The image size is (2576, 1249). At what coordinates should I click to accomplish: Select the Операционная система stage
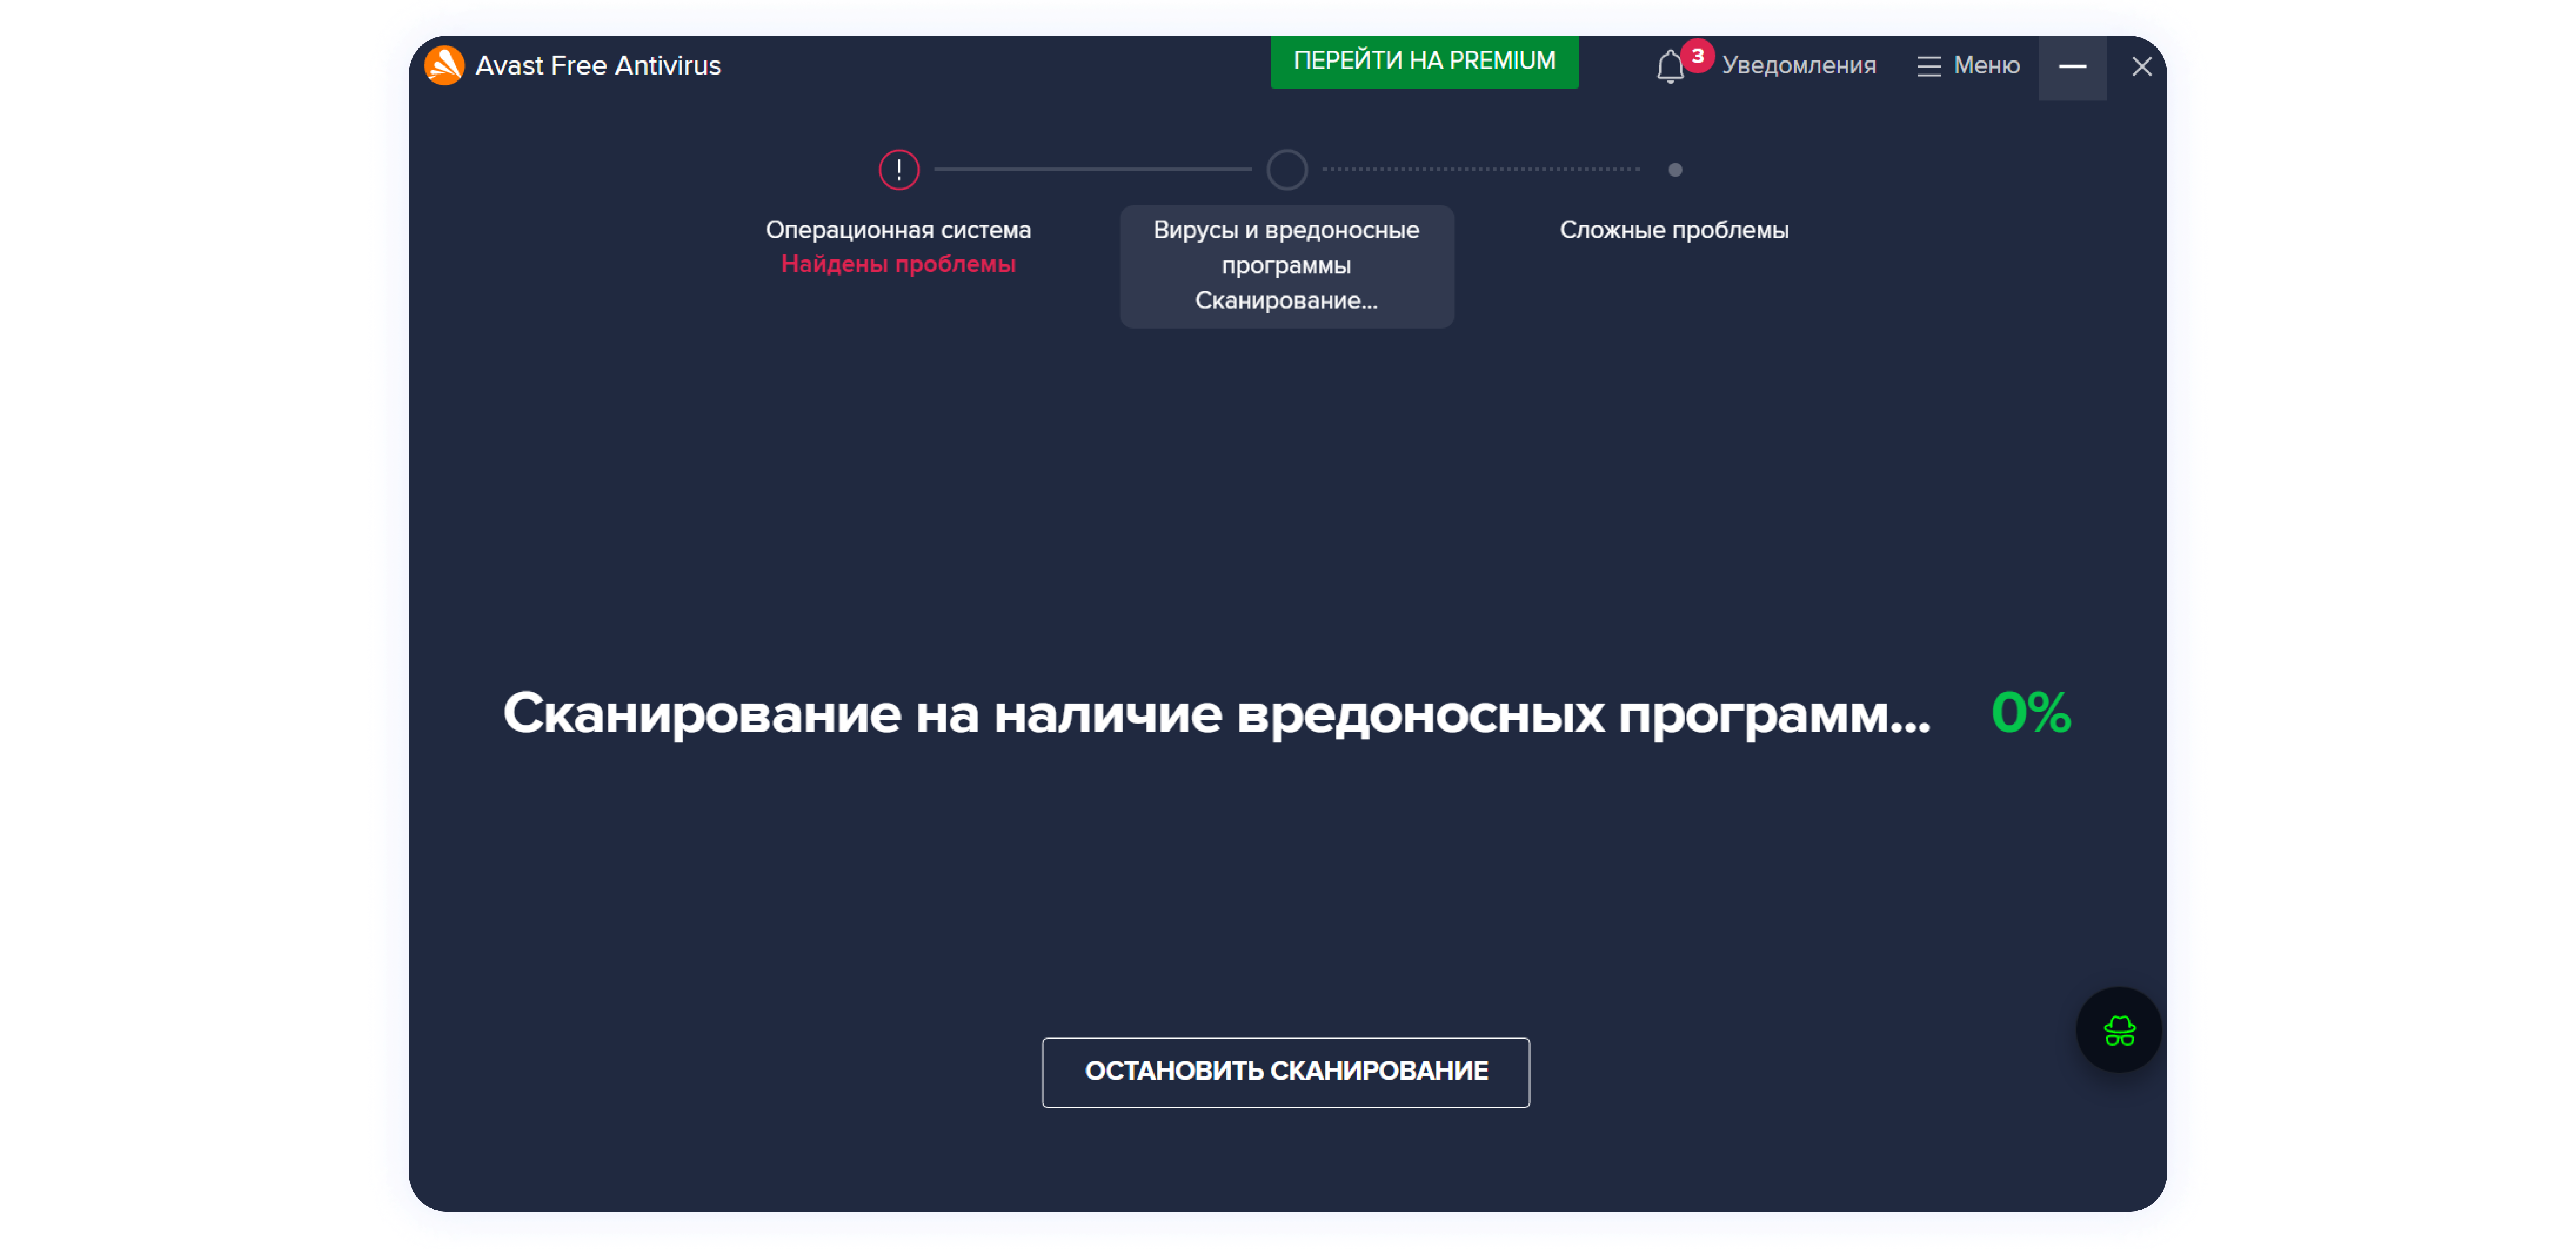click(x=899, y=229)
